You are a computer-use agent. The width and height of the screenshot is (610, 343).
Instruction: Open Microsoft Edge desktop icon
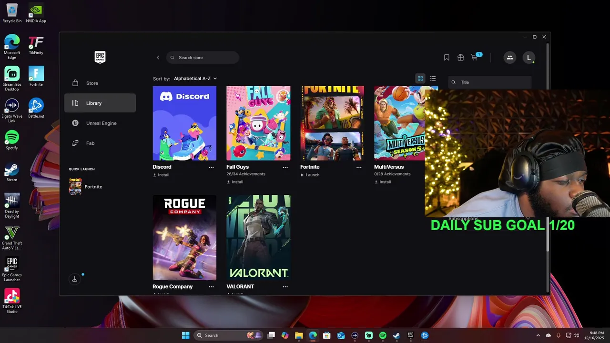(x=12, y=47)
